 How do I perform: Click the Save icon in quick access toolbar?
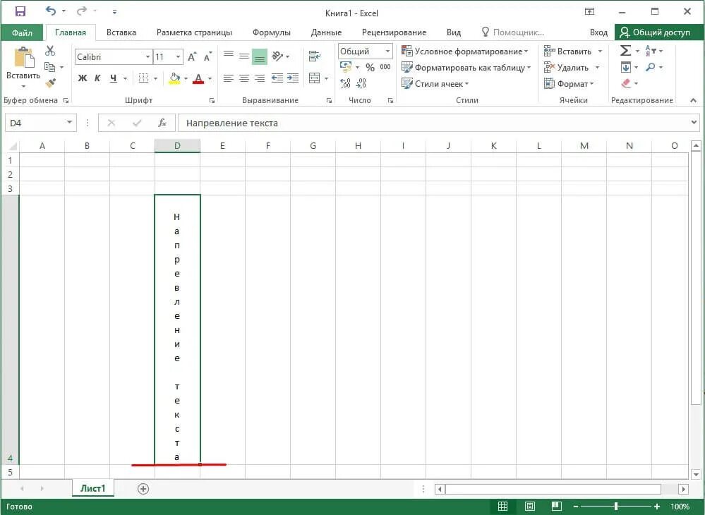(x=20, y=12)
